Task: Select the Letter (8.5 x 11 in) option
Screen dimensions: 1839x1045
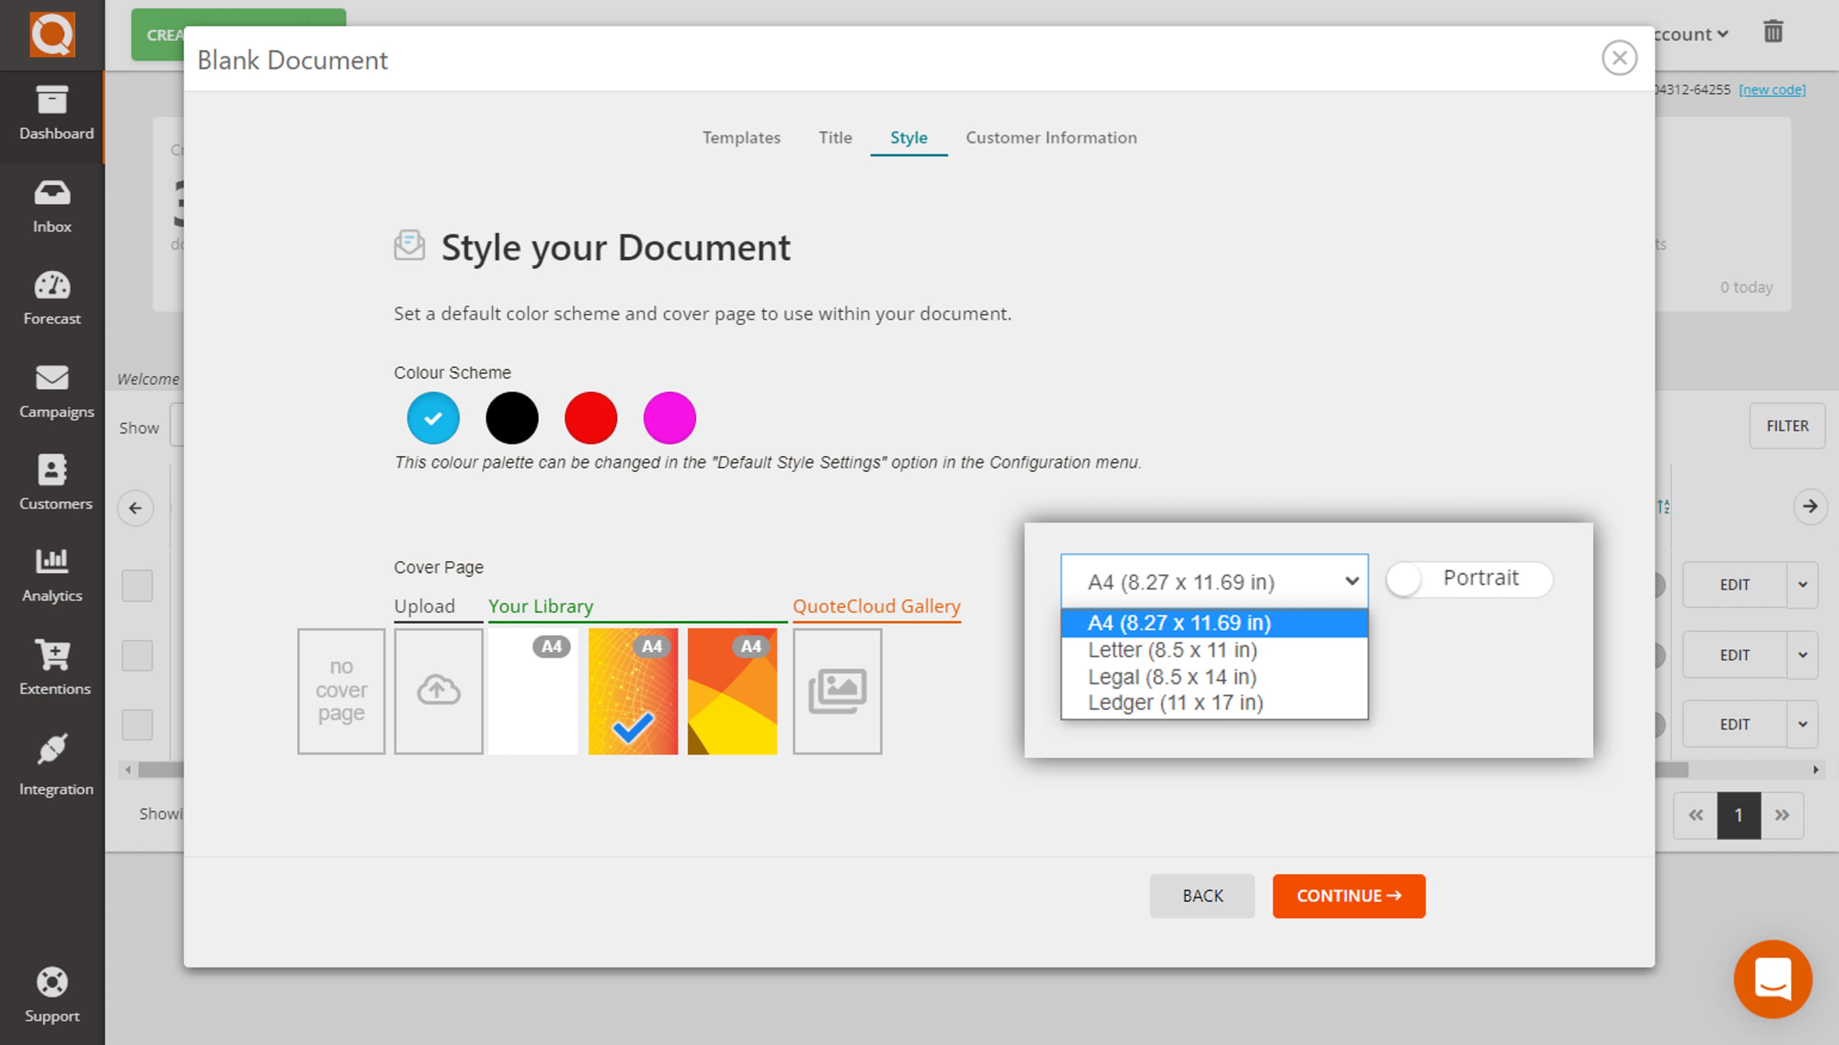Action: click(1172, 649)
